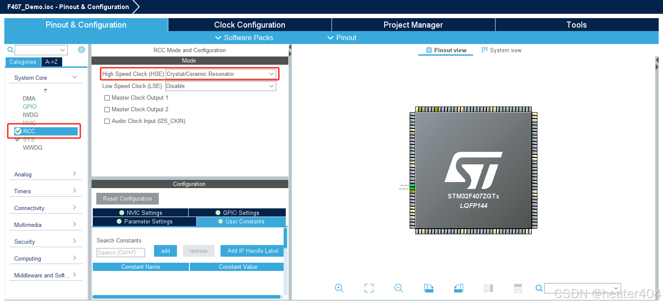Open the pin search combo box
663x305 pixels.
click(583, 288)
